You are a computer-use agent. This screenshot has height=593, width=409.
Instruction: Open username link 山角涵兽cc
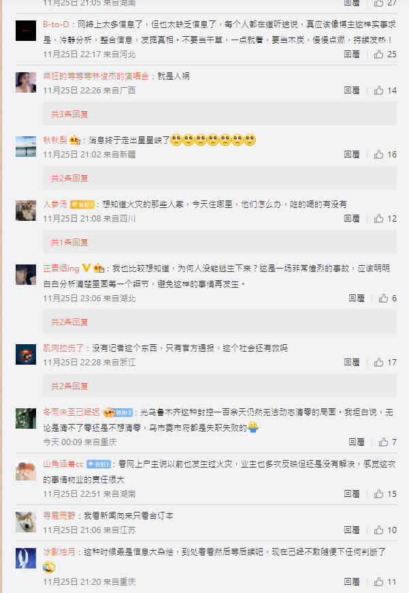point(63,464)
